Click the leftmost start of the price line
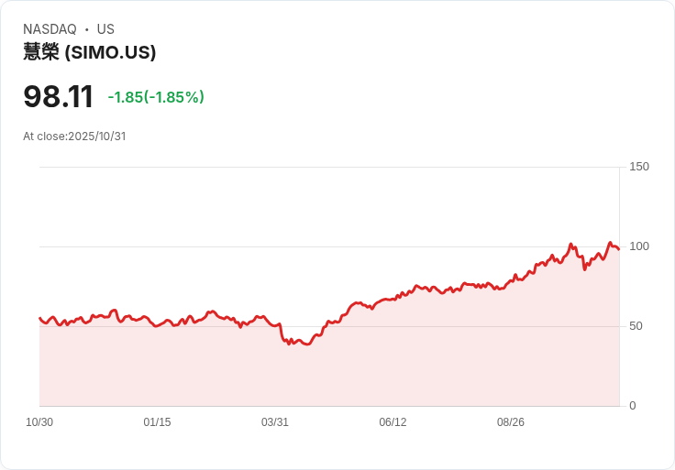Screen dimensions: 675x470 tap(39, 318)
